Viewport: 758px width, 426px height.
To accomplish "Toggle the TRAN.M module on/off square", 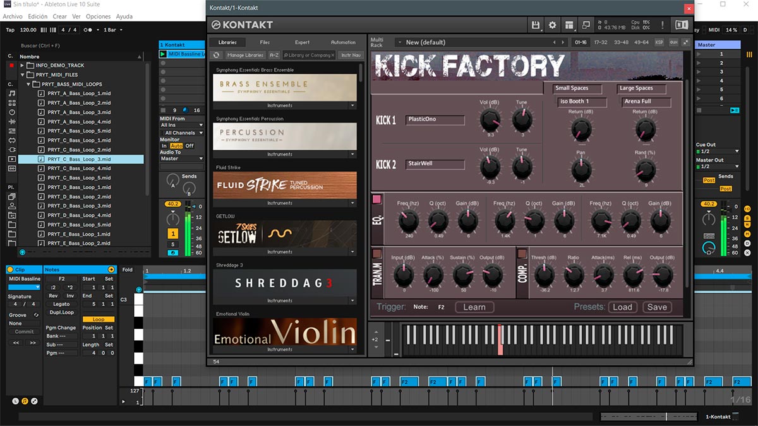I will point(377,253).
